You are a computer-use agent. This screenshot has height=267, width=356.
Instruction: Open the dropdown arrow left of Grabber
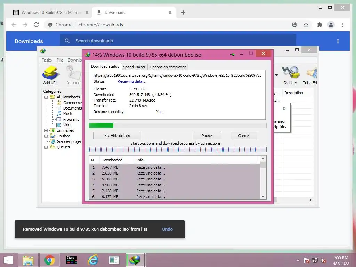pos(276,75)
